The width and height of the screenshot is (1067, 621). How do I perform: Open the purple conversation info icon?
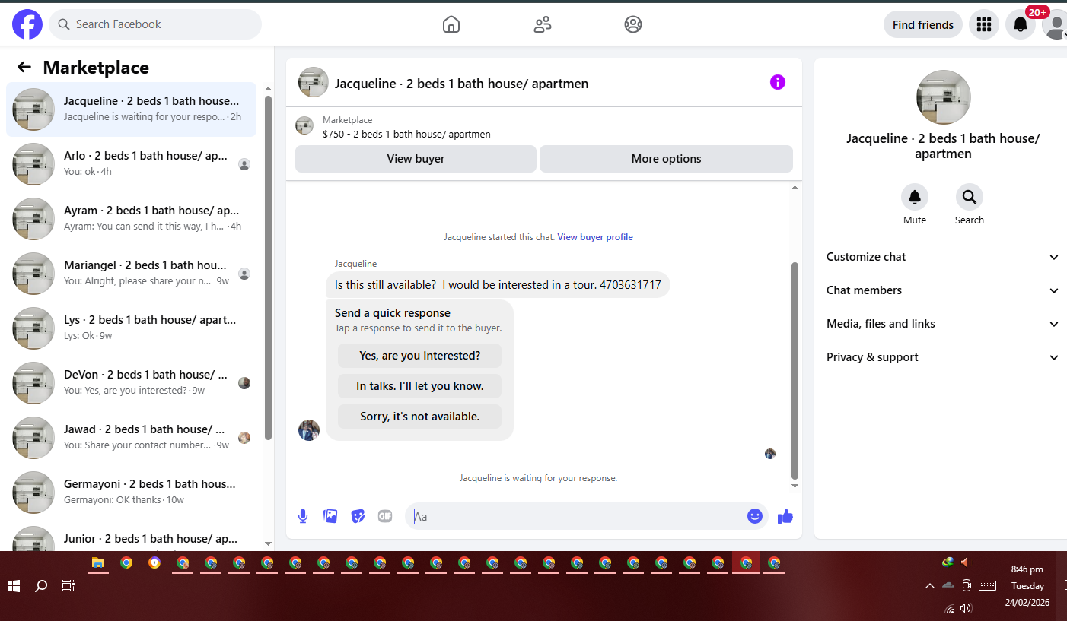coord(777,82)
